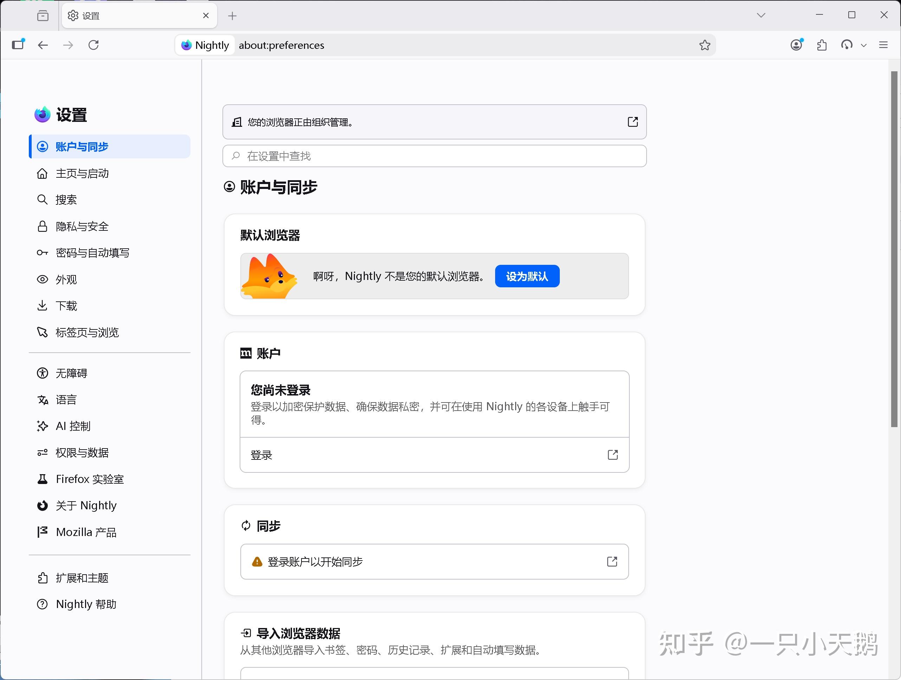
Task: Open organization management notice external link
Action: point(633,122)
